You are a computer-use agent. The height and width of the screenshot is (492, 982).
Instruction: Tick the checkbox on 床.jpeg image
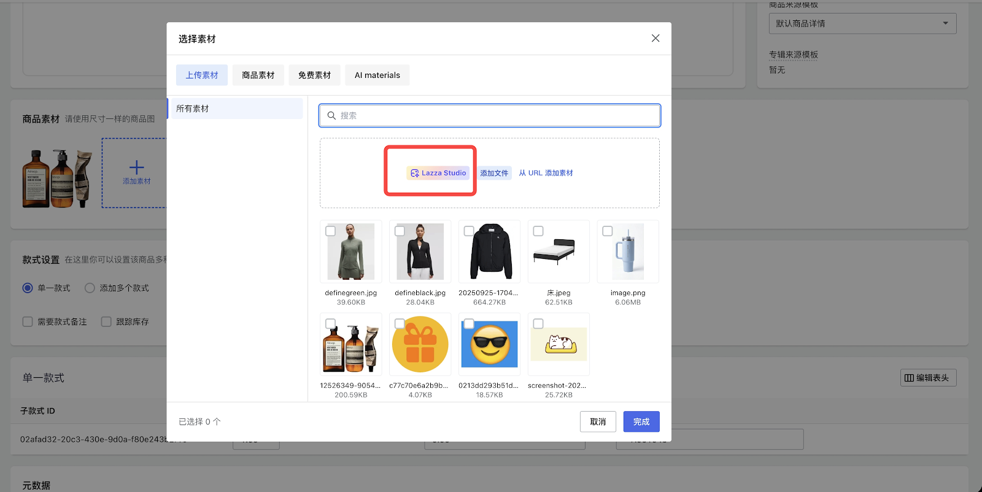(x=538, y=231)
